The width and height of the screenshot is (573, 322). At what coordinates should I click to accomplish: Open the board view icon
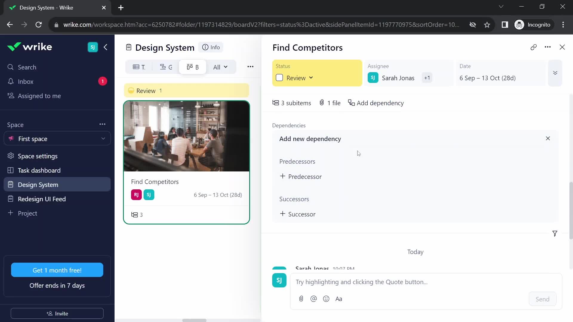pyautogui.click(x=192, y=67)
